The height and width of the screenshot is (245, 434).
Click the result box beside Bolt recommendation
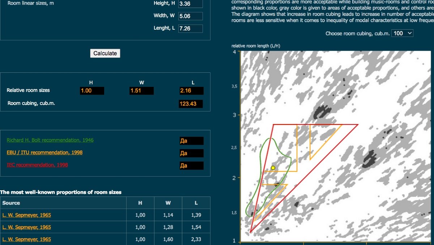point(191,141)
